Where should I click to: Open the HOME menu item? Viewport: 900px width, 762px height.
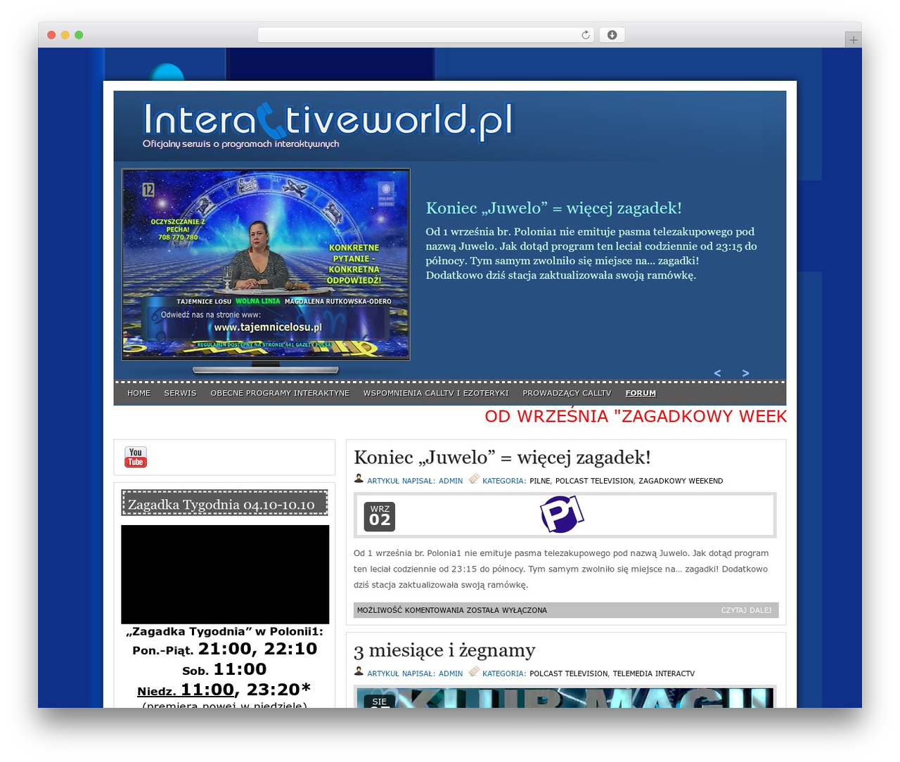click(139, 394)
